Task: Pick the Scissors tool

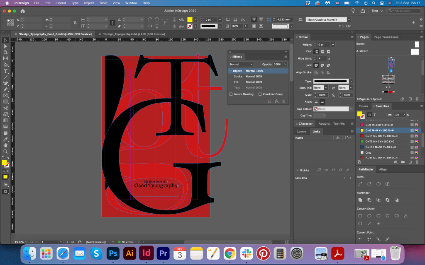Action: tap(5, 108)
